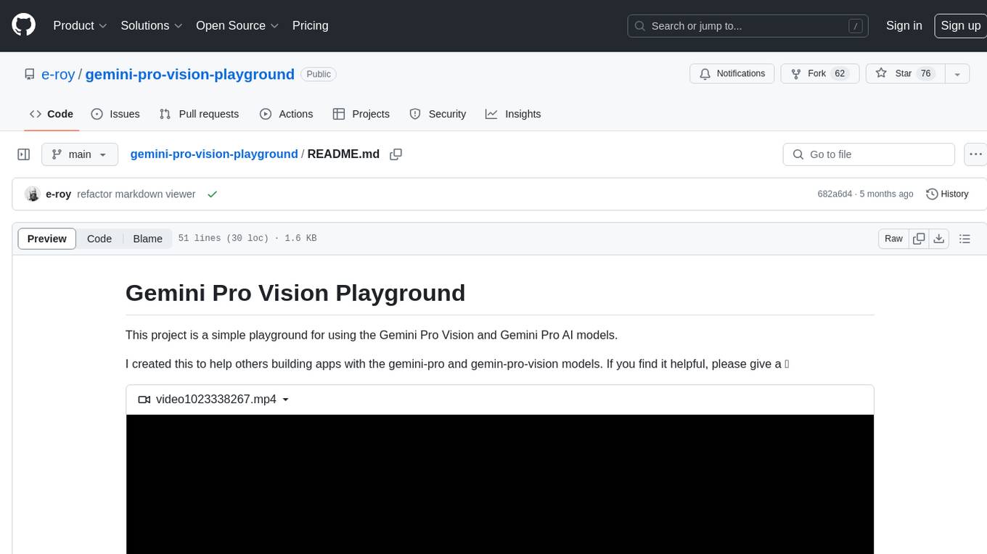
Task: Focus the Search or jump to field
Action: (748, 25)
